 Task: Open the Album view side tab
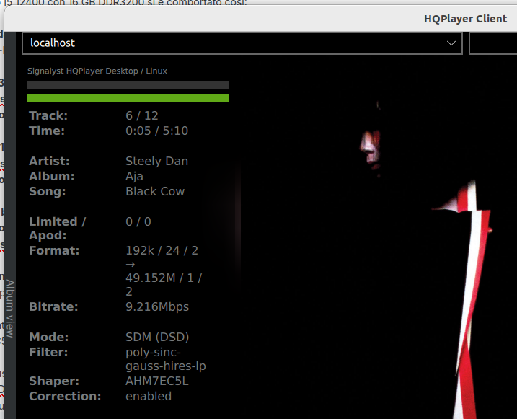coord(10,308)
